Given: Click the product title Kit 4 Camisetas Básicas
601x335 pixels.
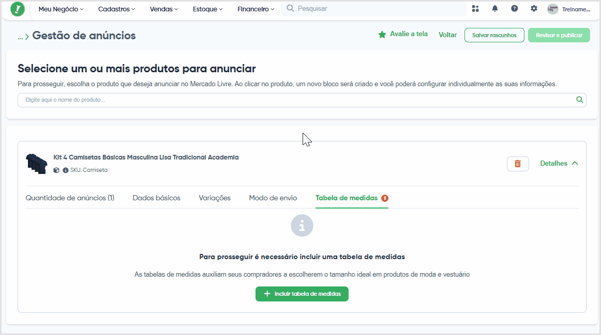Looking at the screenshot, I should pos(146,157).
